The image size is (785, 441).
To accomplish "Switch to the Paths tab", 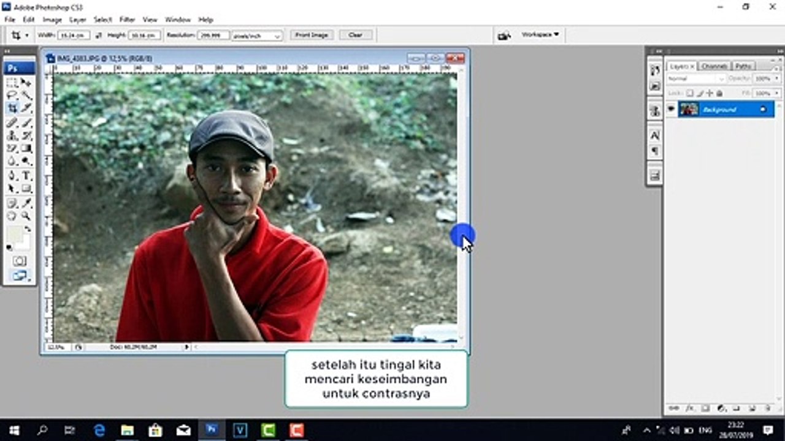I will [743, 66].
